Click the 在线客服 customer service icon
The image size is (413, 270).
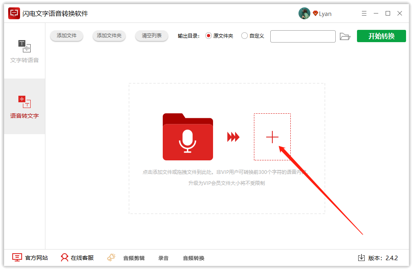point(65,258)
